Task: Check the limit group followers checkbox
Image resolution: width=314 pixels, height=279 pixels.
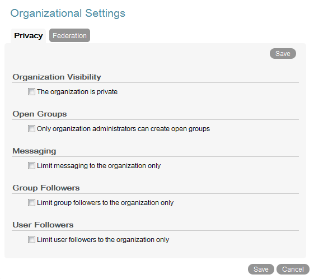Action: (31, 202)
